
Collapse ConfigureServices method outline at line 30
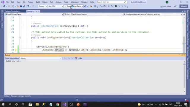tap(20, 38)
